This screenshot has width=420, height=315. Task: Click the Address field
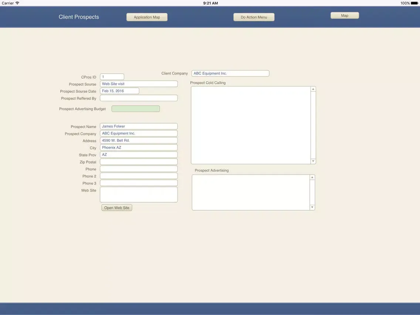139,140
